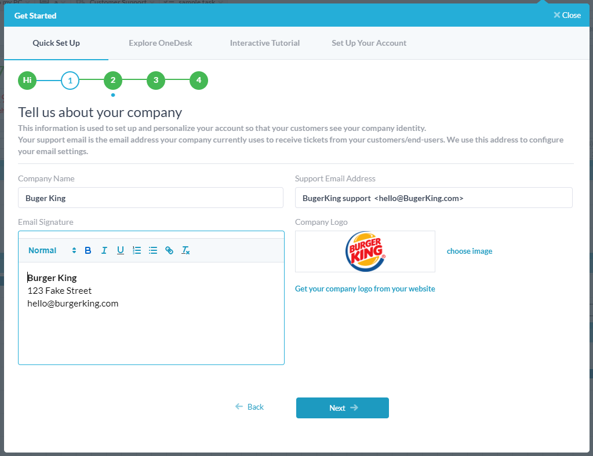Close the Get Started dialog
The height and width of the screenshot is (456, 593).
click(x=567, y=15)
